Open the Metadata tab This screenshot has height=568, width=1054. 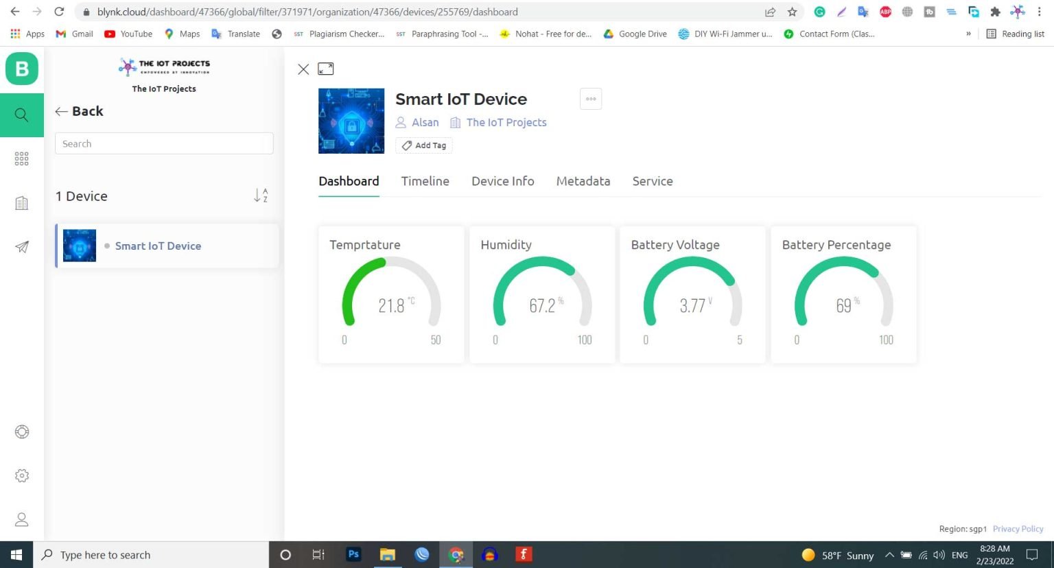tap(583, 181)
